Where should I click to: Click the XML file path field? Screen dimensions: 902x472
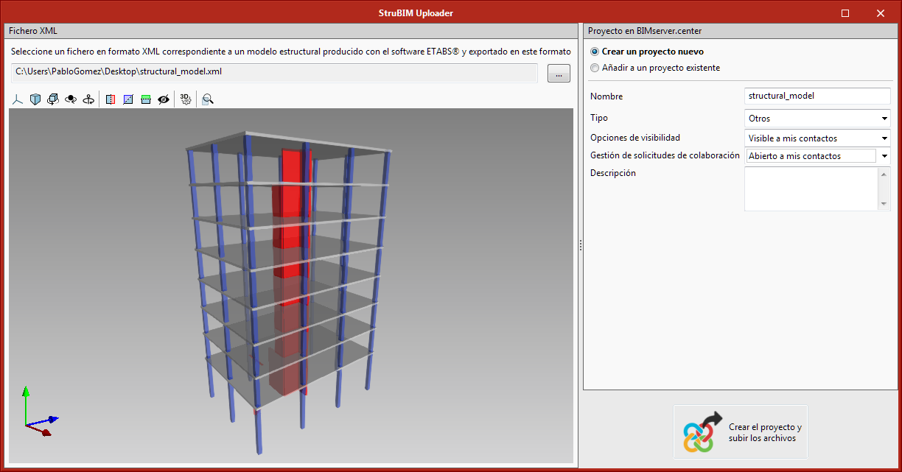(x=275, y=72)
